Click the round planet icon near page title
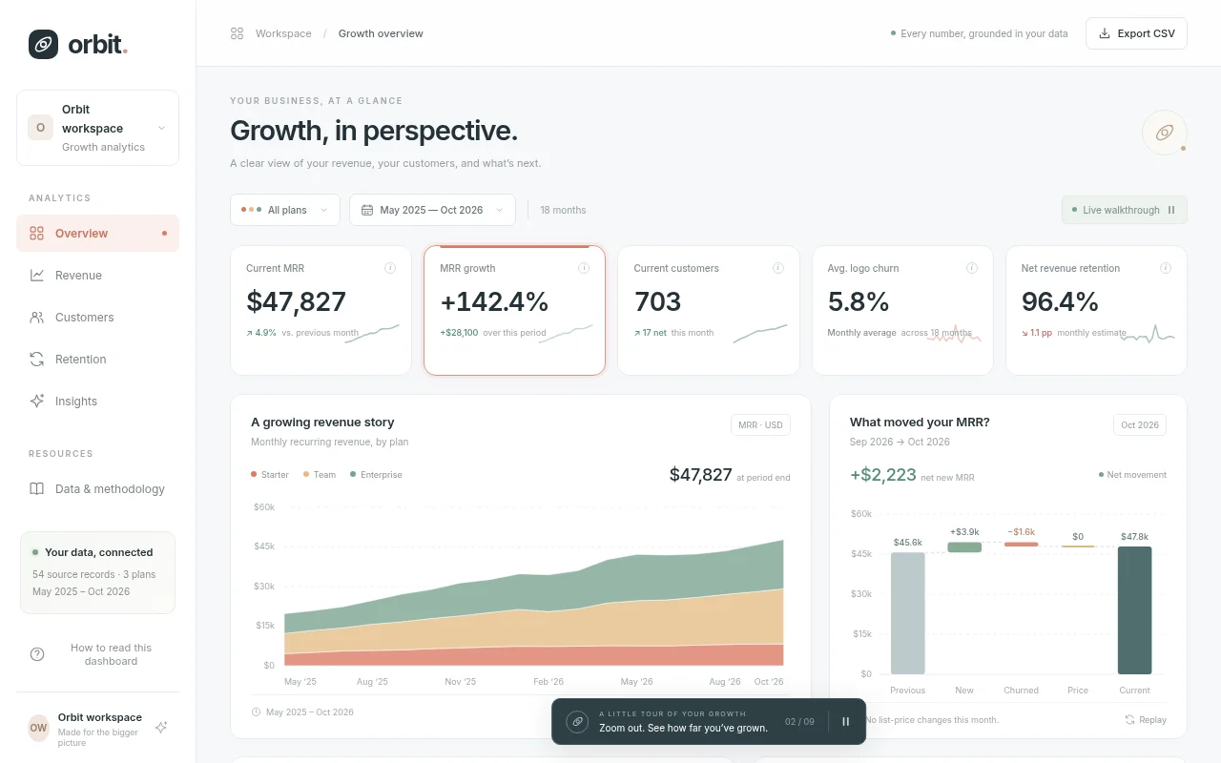This screenshot has width=1221, height=763. (x=1165, y=133)
